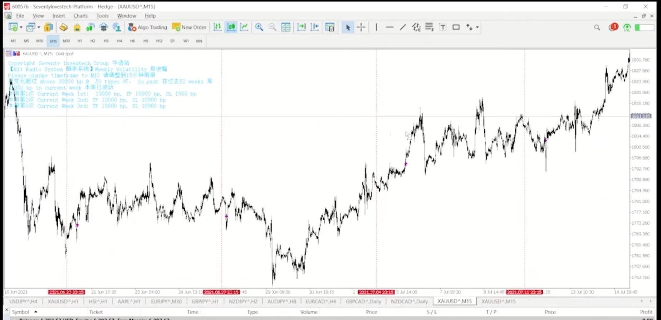
Task: Open the chart profiles icon
Action: pyautogui.click(x=31, y=27)
